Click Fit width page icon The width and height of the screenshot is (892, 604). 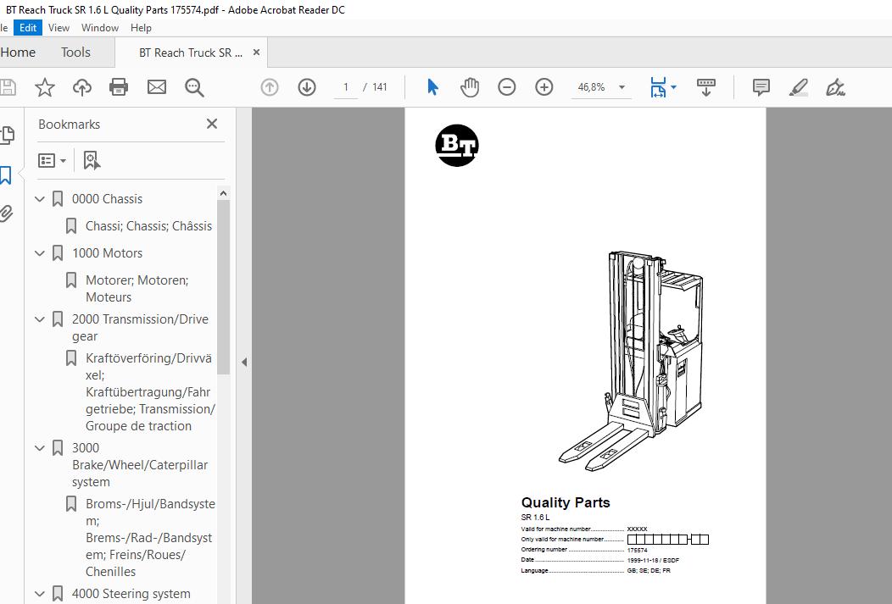[x=658, y=87]
